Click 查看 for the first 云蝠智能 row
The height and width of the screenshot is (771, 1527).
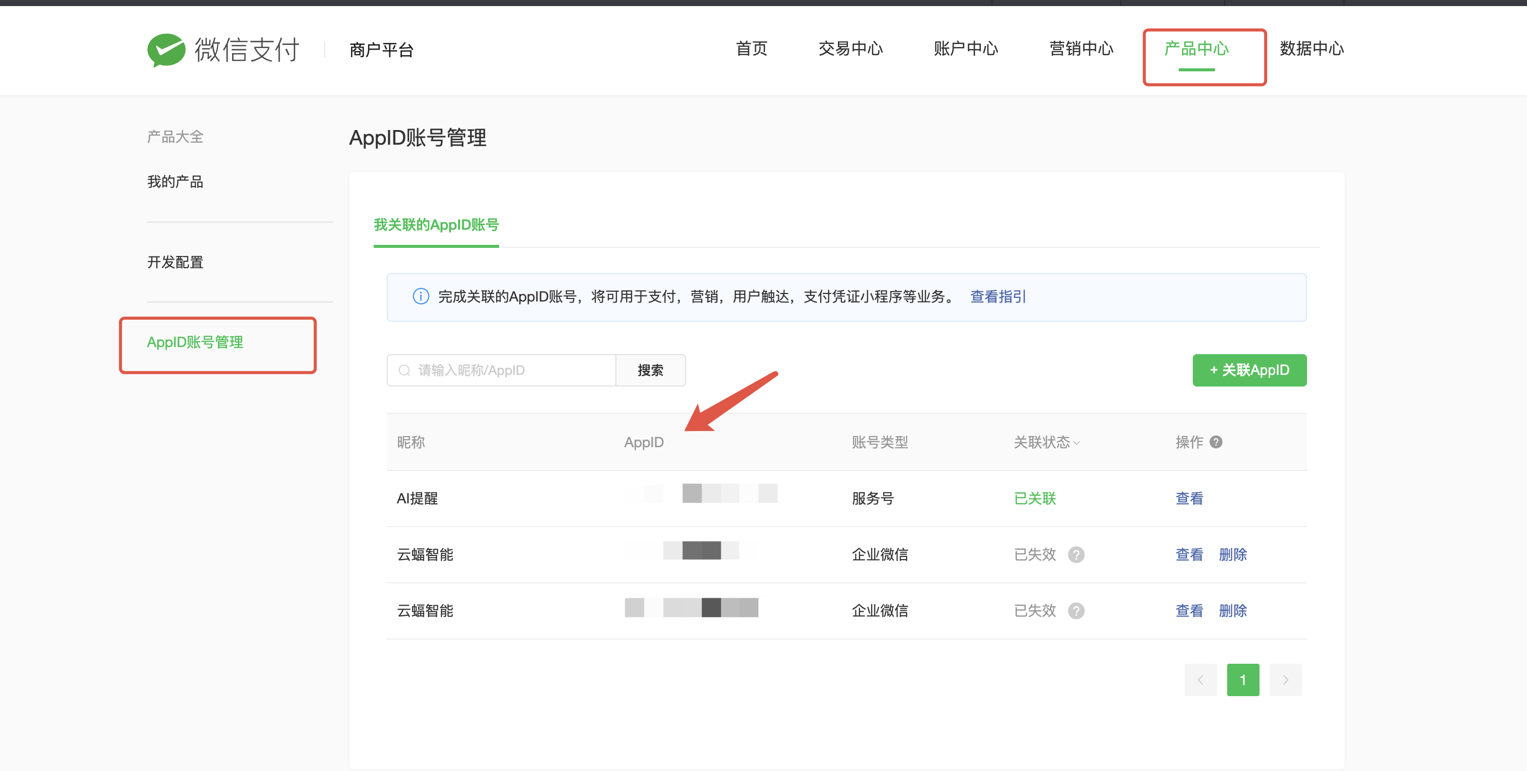[1189, 555]
